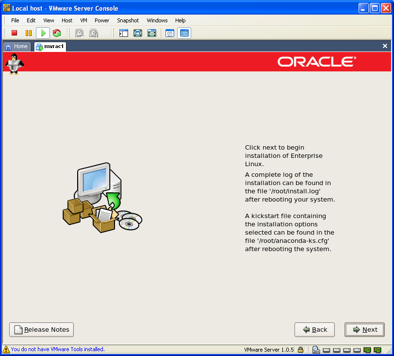
Task: Open the Snapshot menu
Action: pos(128,20)
